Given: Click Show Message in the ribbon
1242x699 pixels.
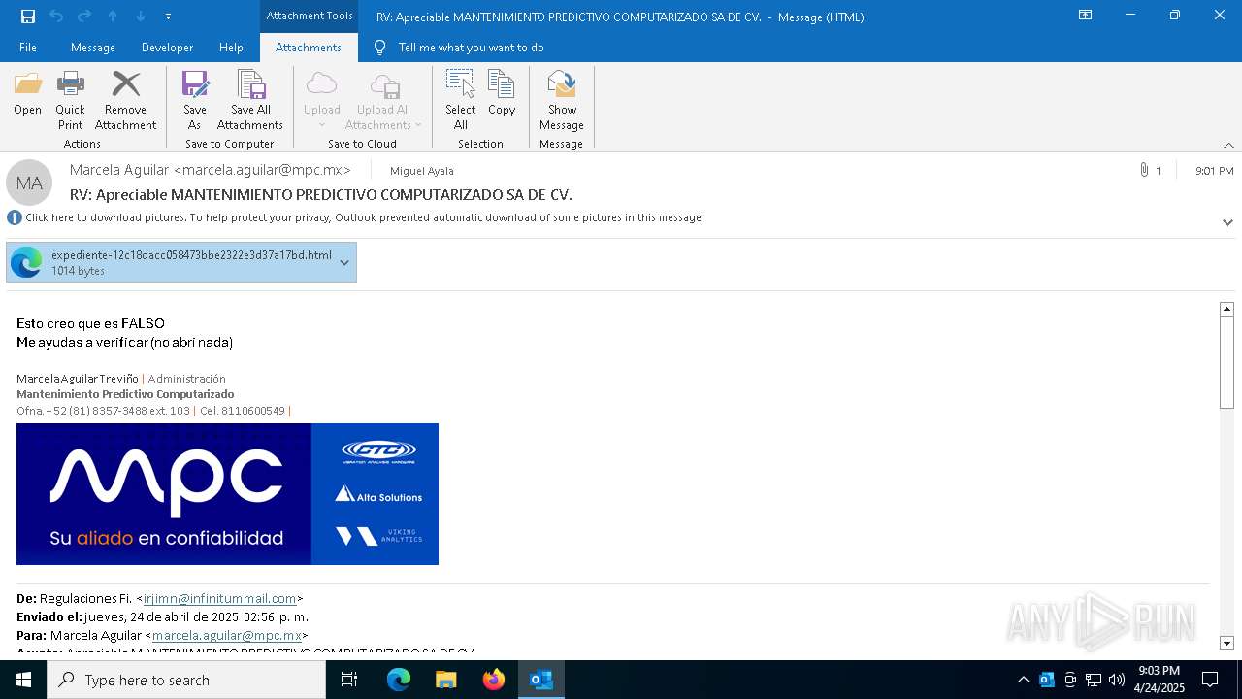Looking at the screenshot, I should tap(562, 101).
